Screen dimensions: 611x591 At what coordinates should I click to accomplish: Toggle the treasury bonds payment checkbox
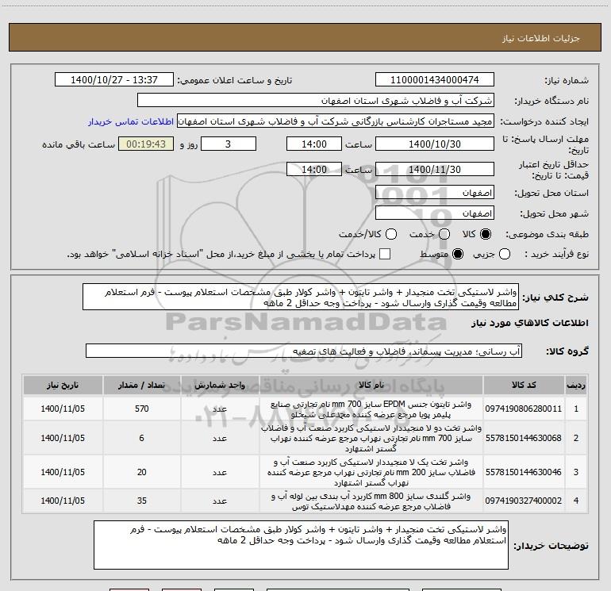pos(385,254)
